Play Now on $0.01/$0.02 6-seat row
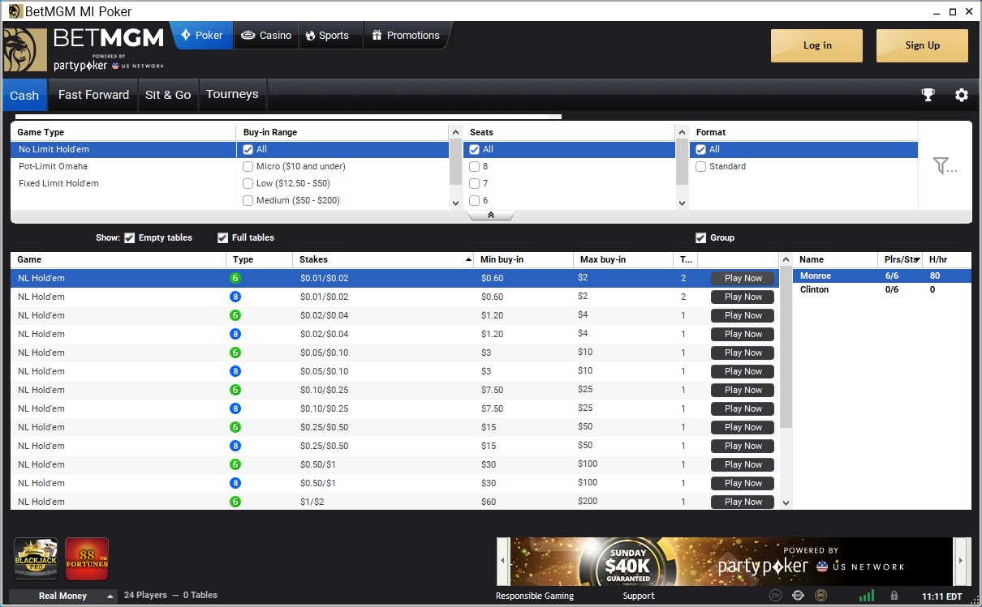 coord(743,278)
